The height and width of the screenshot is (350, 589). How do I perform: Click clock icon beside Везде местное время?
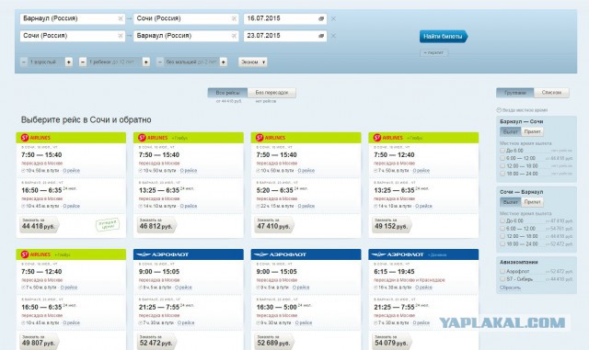[x=499, y=110]
